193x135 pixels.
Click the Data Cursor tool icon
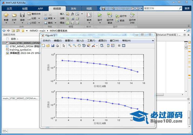89,46
